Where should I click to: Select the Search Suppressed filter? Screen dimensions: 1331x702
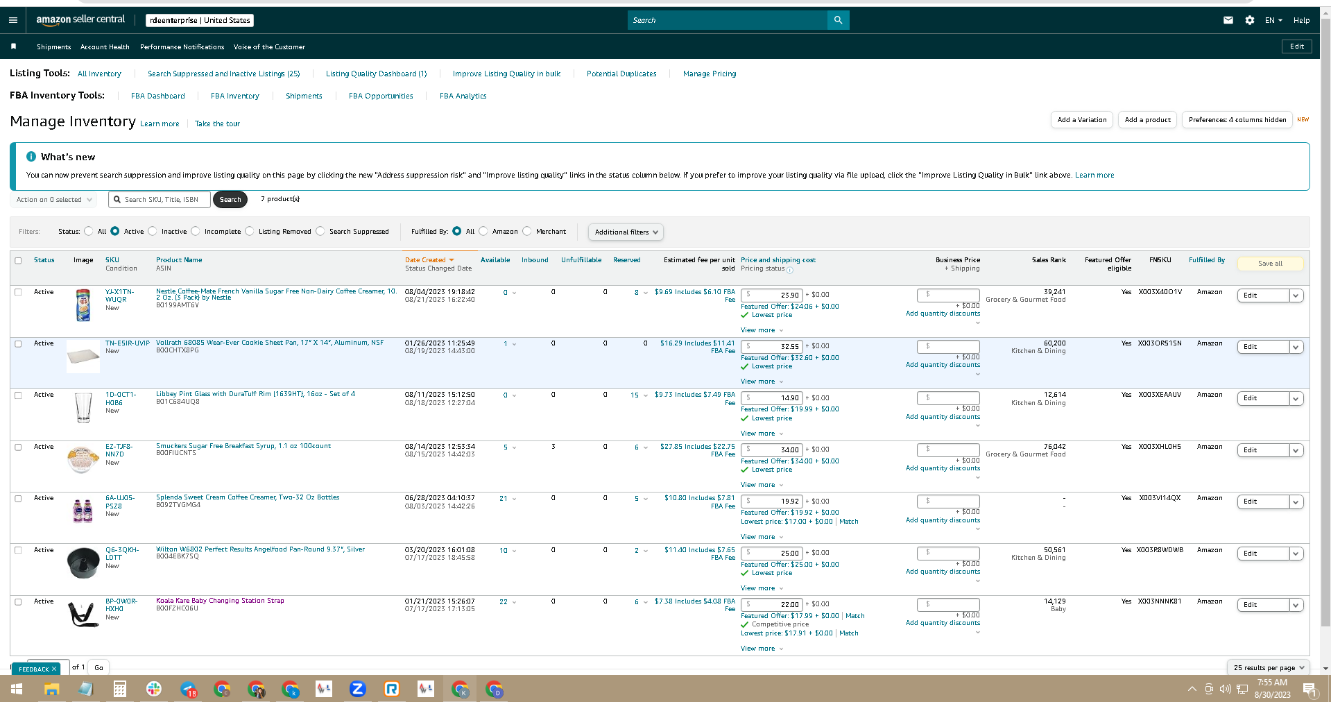coord(320,231)
